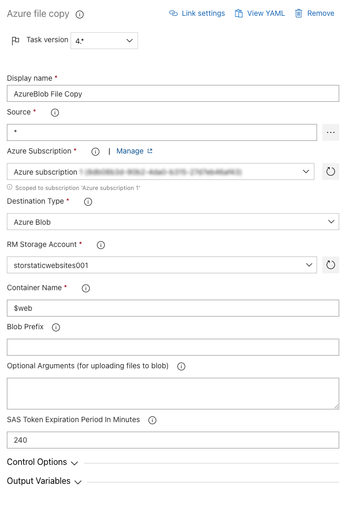Open the Azure subscription dropdown

(x=161, y=171)
